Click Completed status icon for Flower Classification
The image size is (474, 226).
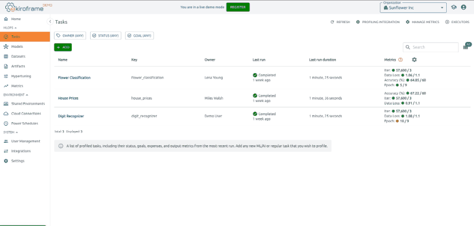pyautogui.click(x=255, y=75)
